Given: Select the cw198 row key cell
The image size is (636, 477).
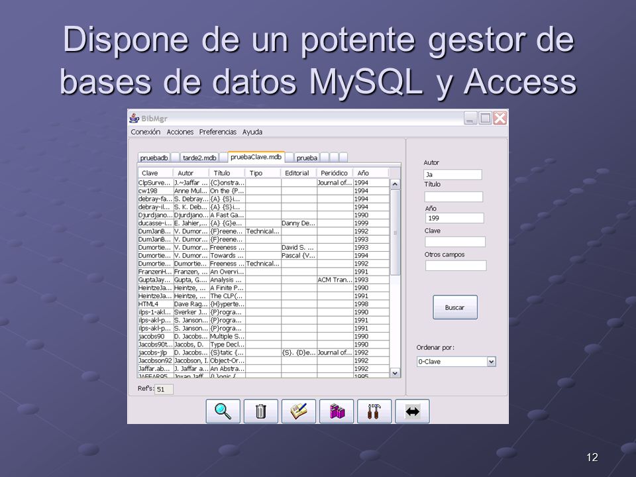Looking at the screenshot, I should pos(156,191).
